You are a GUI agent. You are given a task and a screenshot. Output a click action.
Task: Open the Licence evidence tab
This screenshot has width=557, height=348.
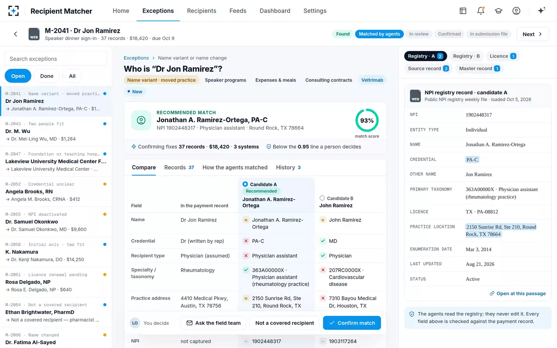pos(503,56)
